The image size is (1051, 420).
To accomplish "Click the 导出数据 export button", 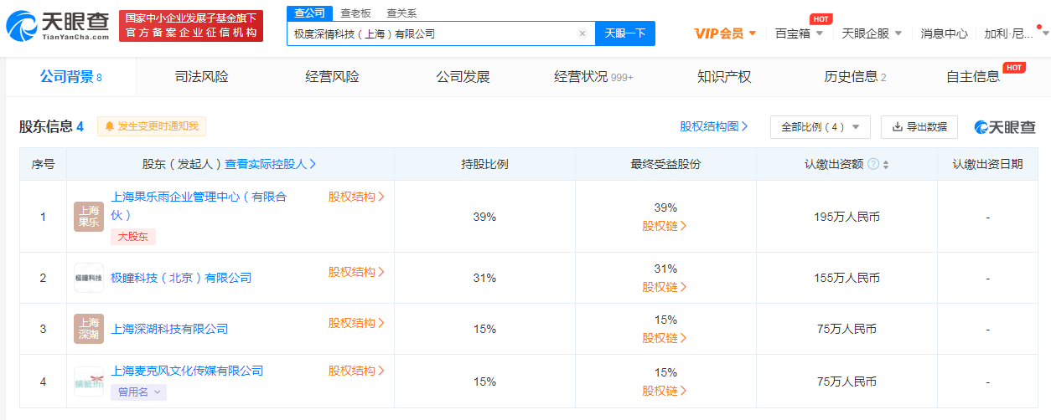I will pyautogui.click(x=919, y=127).
